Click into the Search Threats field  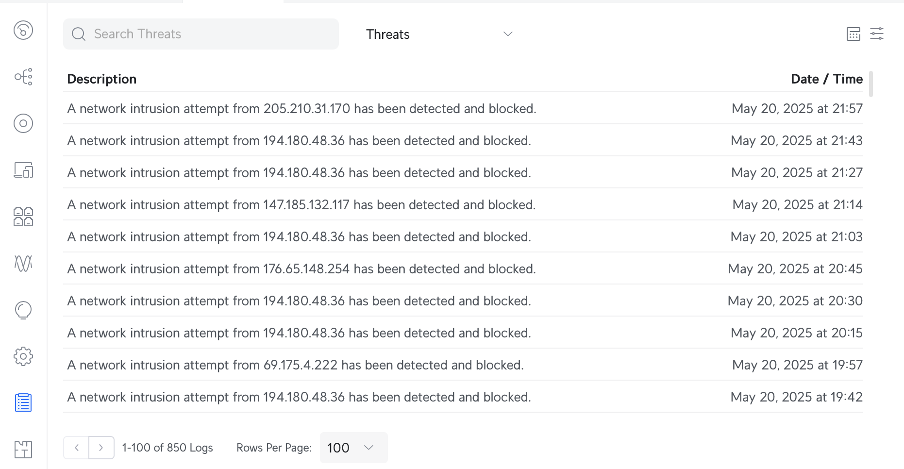(x=201, y=34)
